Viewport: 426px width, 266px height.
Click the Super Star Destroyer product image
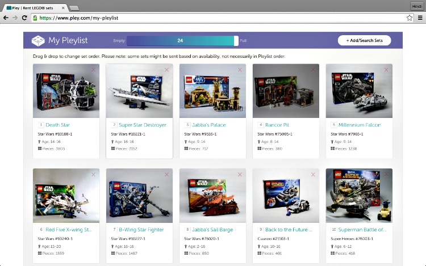pos(139,91)
